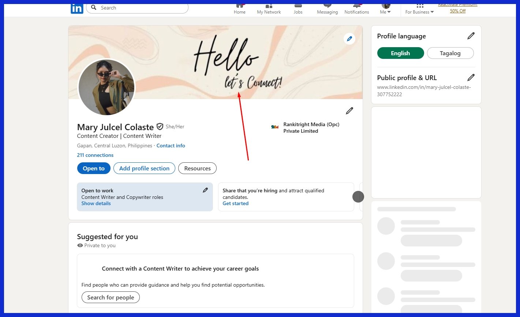Expand the Me account dropdown
The image size is (520, 317).
(x=385, y=8)
